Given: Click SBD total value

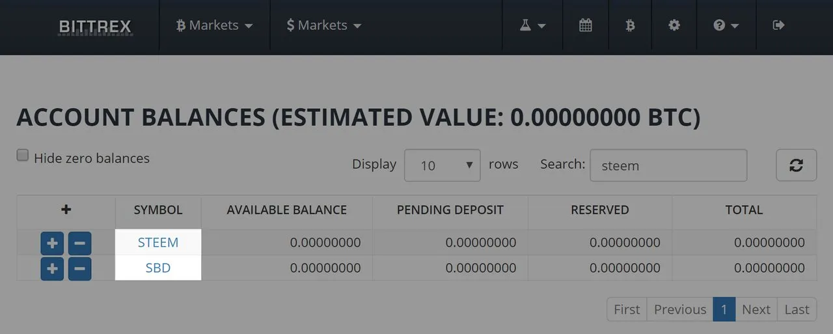Looking at the screenshot, I should [x=769, y=268].
